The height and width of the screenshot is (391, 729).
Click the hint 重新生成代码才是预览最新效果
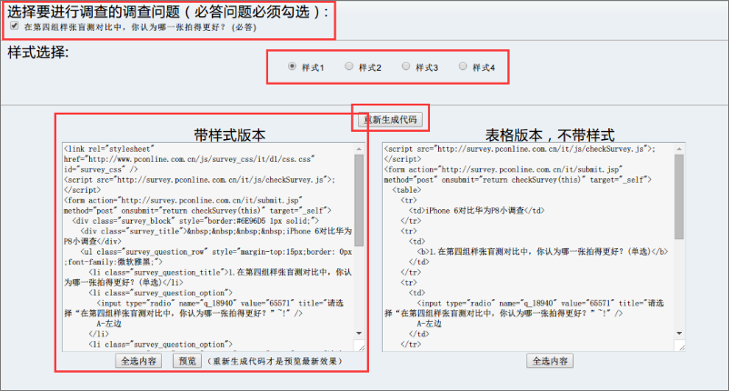click(275, 361)
